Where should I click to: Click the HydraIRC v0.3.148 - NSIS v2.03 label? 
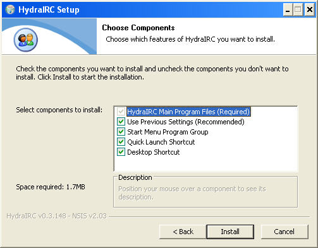click(x=57, y=216)
